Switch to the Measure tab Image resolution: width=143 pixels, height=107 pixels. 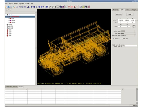(x=115, y=10)
